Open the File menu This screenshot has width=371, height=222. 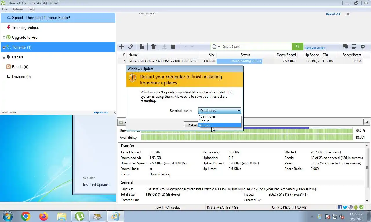[5, 9]
